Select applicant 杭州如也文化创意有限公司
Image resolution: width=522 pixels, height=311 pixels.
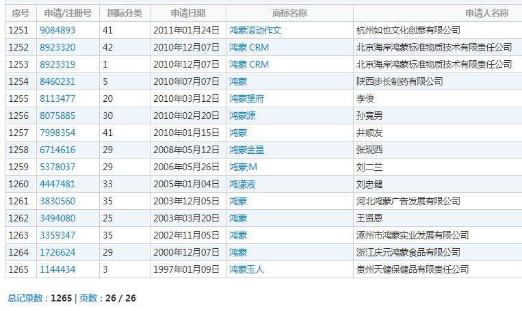pos(408,30)
